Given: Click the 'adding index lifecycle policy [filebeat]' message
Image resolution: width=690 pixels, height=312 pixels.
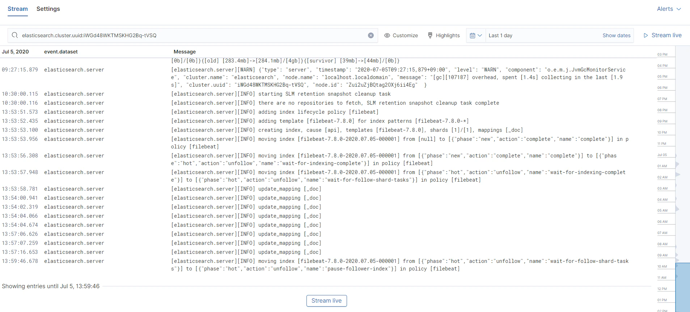Looking at the screenshot, I should pos(275,112).
